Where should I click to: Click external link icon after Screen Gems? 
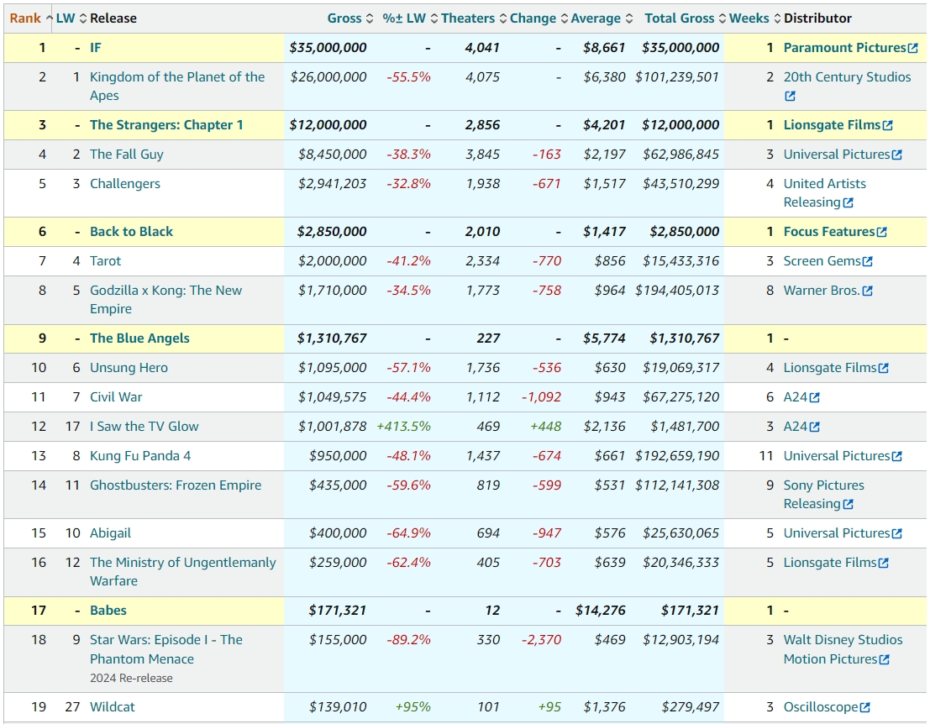click(x=868, y=261)
